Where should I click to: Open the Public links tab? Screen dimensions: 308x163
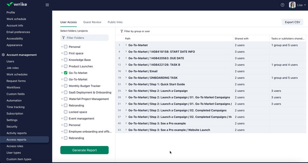point(115,22)
